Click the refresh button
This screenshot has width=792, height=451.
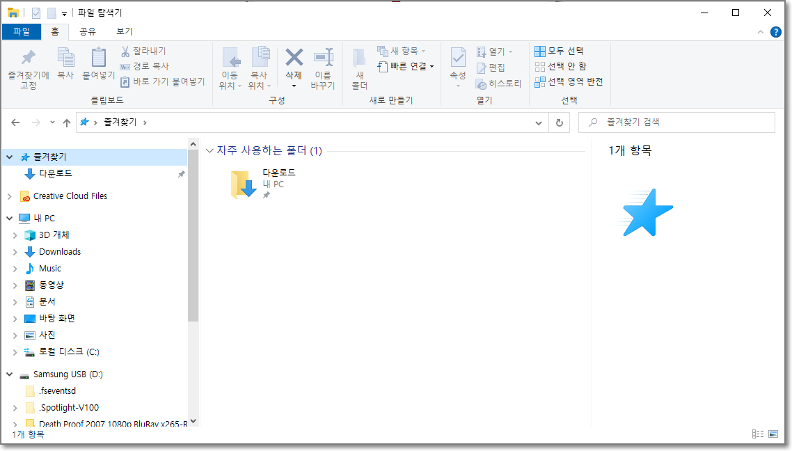pos(559,122)
